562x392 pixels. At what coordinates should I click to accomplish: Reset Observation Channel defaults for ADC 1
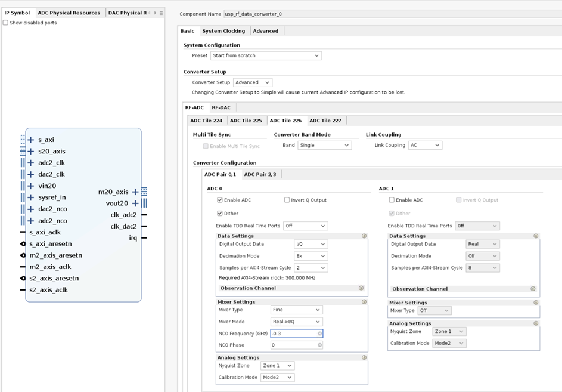pyautogui.click(x=534, y=289)
